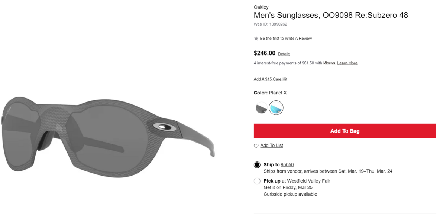
Task: Click the Add To List link
Action: [272, 146]
